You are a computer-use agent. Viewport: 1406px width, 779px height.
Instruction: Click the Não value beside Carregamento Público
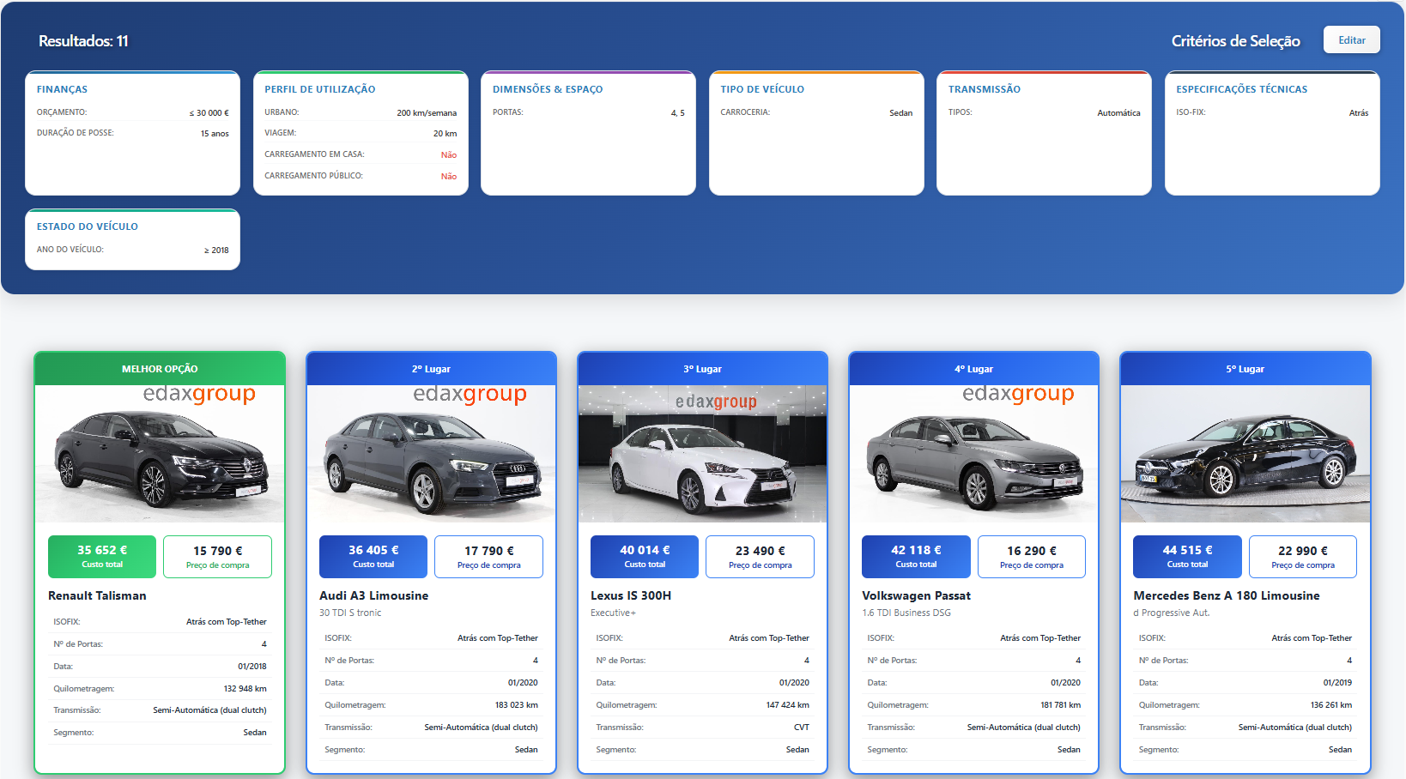(x=449, y=176)
